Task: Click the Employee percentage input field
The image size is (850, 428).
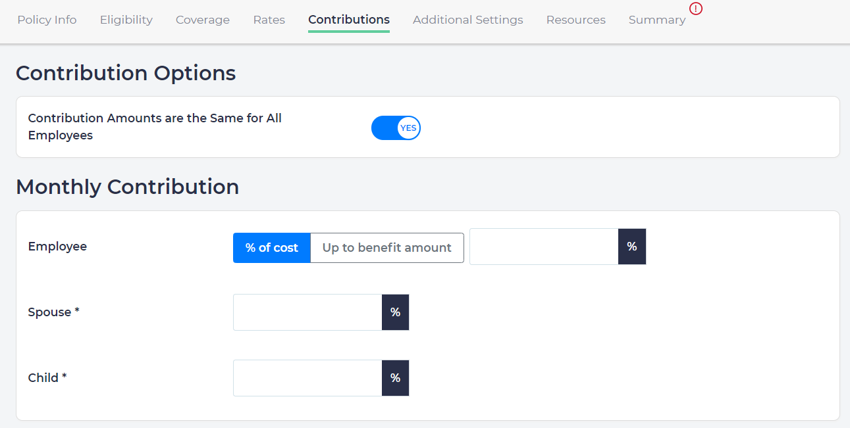Action: coord(544,247)
